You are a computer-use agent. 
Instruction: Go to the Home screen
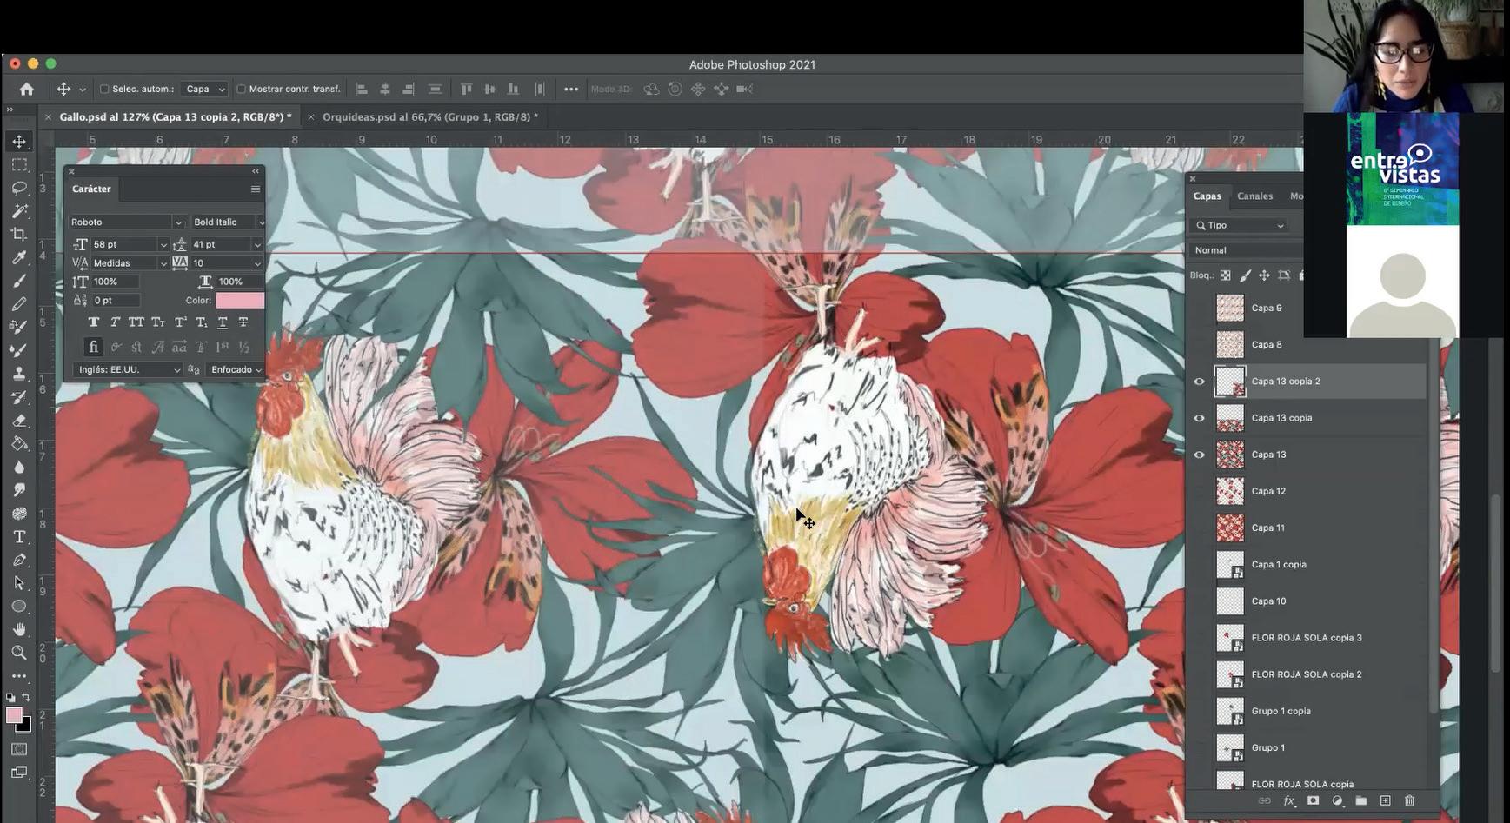click(27, 89)
